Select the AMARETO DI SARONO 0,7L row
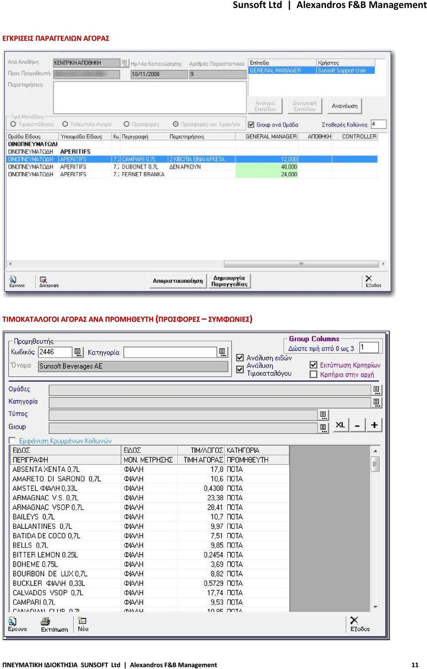427x669 pixels. tap(150, 479)
